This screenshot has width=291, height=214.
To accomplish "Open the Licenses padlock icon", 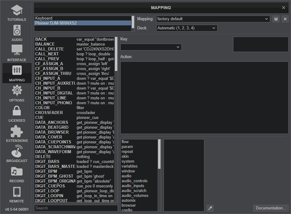I will click(x=17, y=113).
